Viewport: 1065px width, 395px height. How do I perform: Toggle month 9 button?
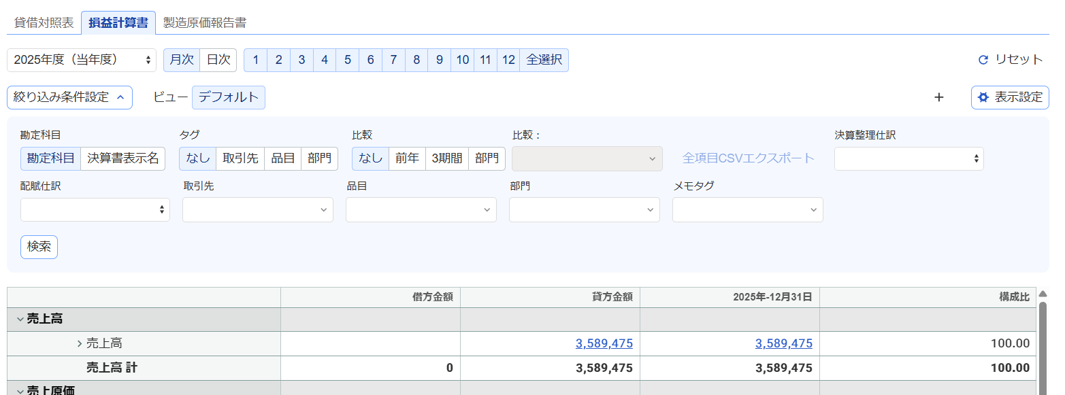click(x=440, y=60)
